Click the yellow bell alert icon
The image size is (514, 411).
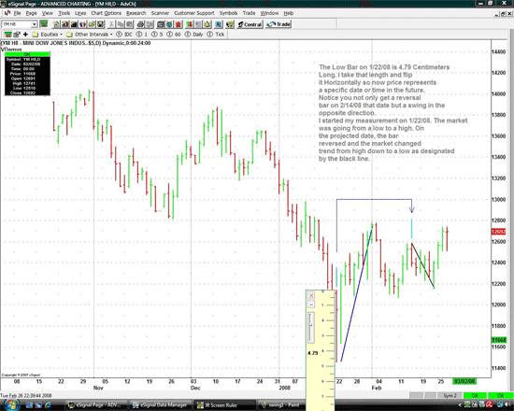click(207, 24)
